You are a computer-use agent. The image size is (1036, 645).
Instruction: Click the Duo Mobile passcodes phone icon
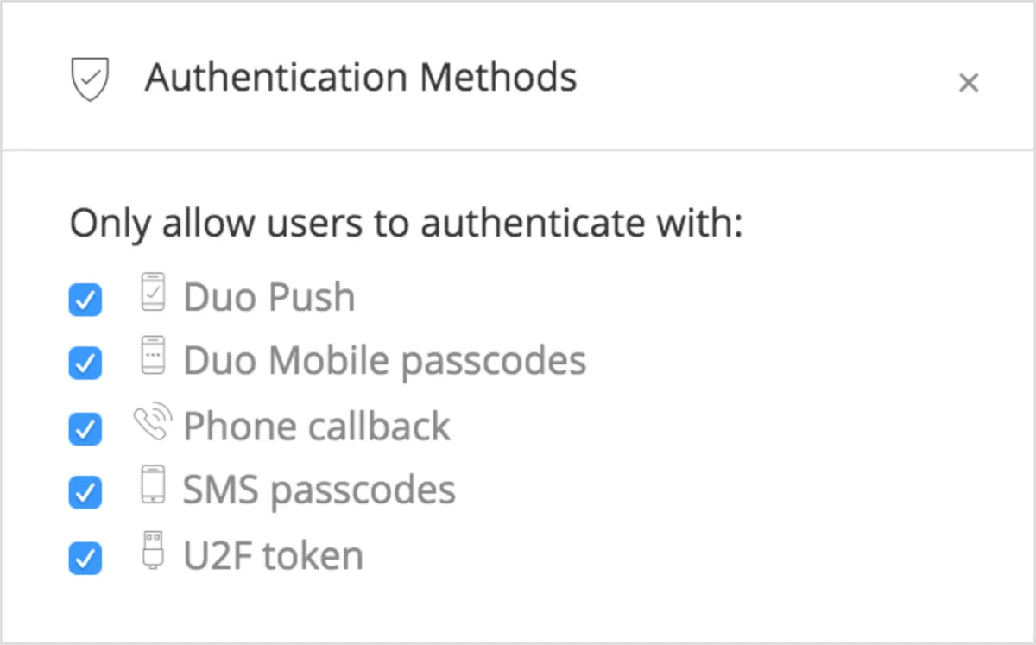point(153,356)
